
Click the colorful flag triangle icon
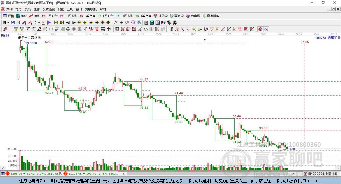(x=49, y=23)
